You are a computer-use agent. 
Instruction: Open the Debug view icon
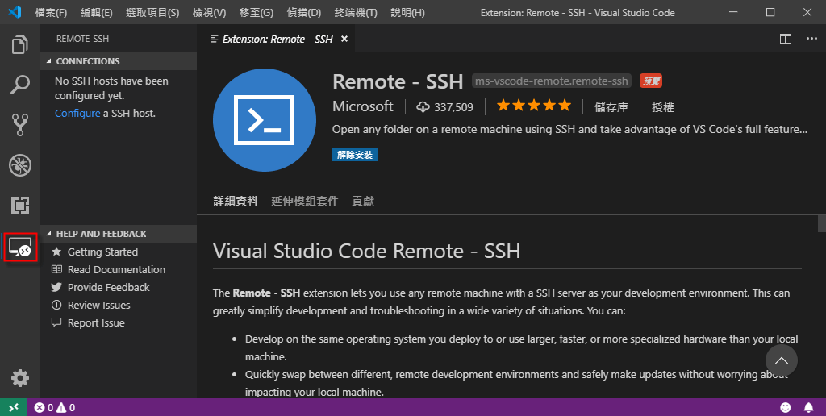20,165
